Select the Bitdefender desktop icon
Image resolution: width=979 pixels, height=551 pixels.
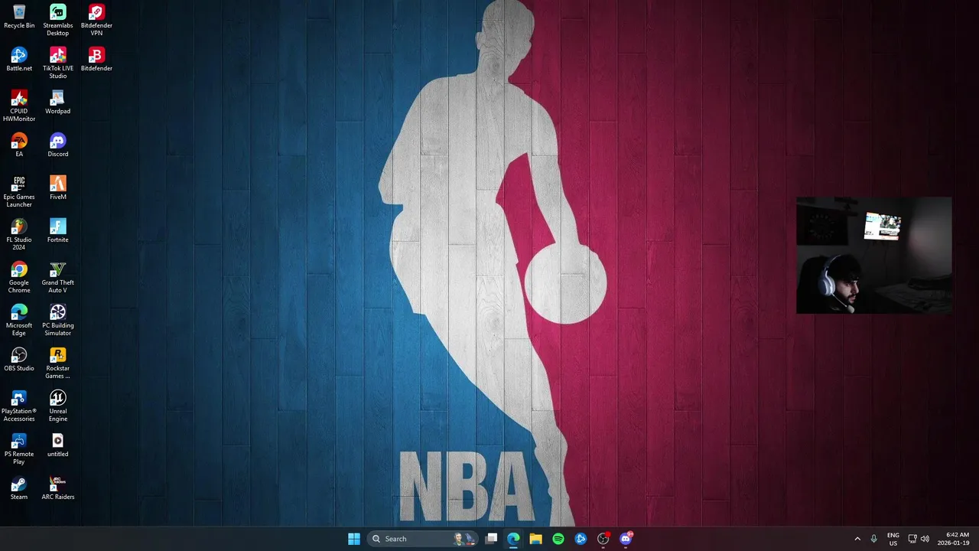pyautogui.click(x=96, y=60)
